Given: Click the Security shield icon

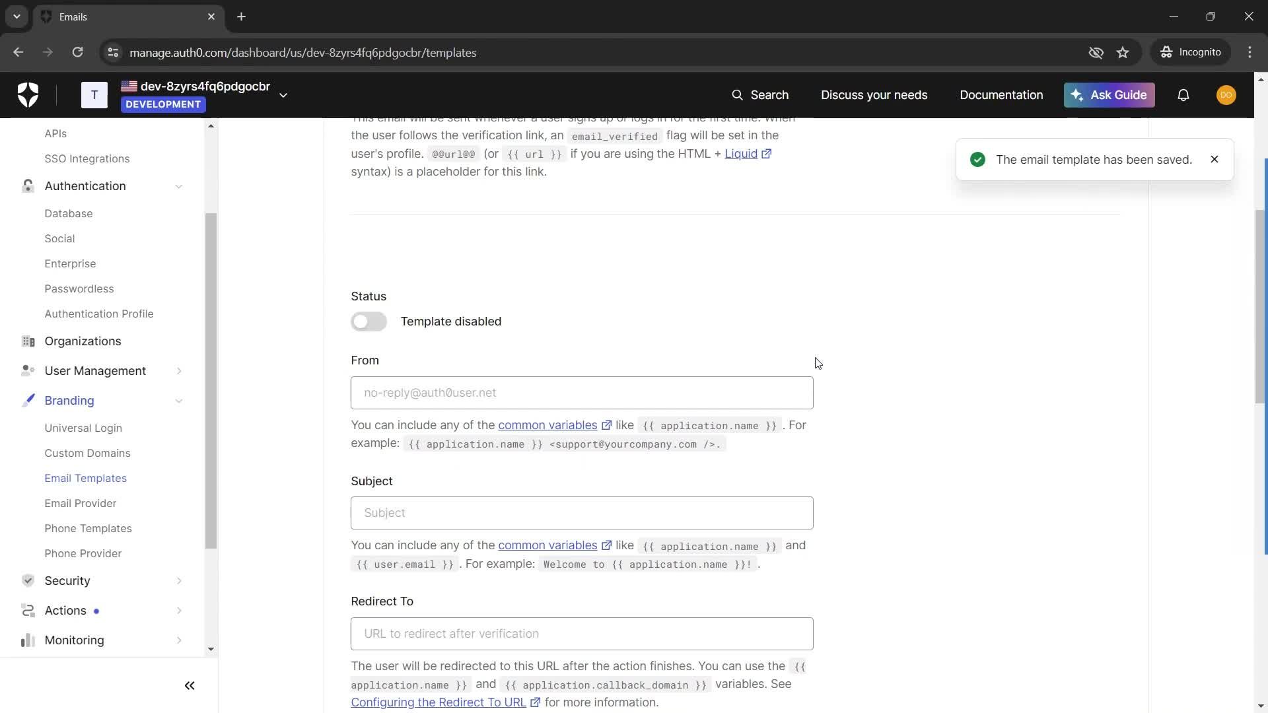Looking at the screenshot, I should [28, 581].
